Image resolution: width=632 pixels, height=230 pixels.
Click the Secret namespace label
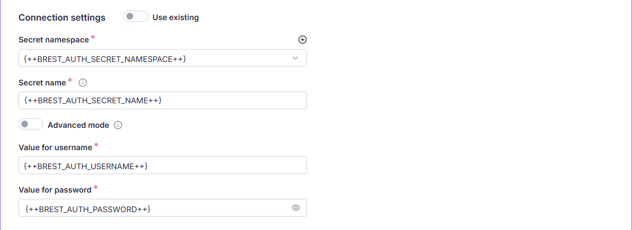point(54,40)
